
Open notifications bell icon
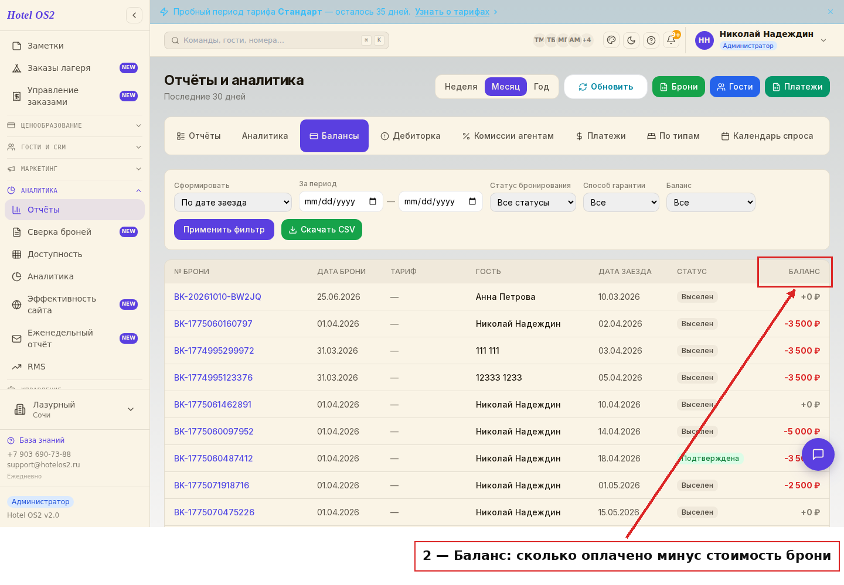tap(671, 40)
